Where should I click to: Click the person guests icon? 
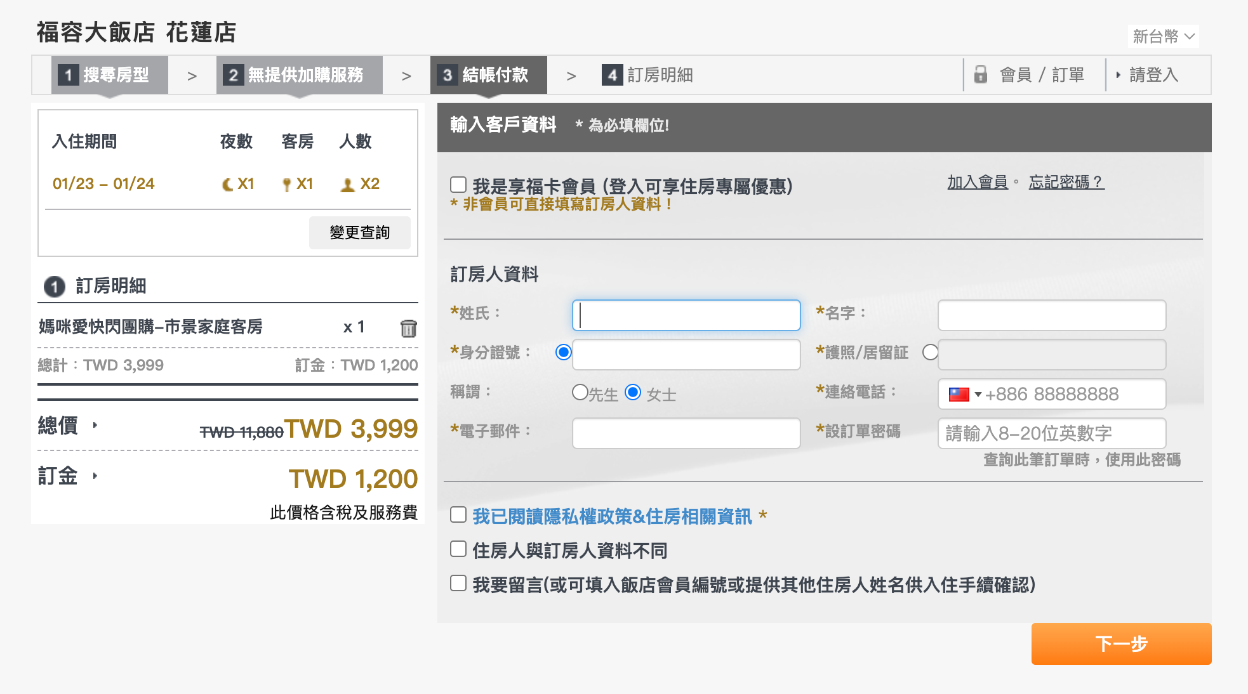(x=347, y=185)
